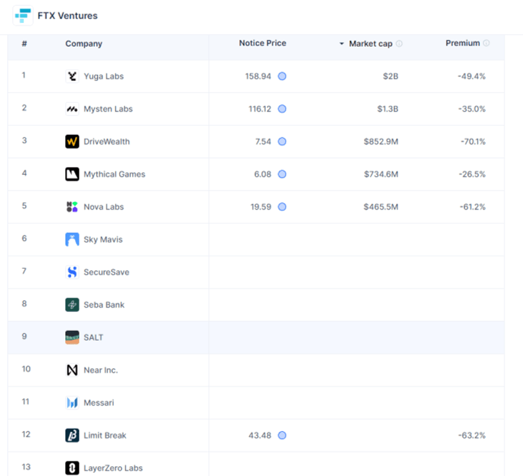
Task: Click the Sky Mavis company logo
Action: coord(72,239)
